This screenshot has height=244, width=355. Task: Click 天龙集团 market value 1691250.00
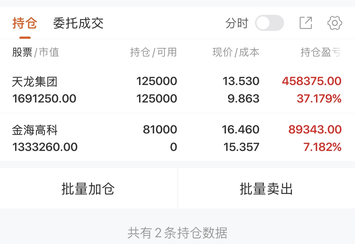click(44, 99)
